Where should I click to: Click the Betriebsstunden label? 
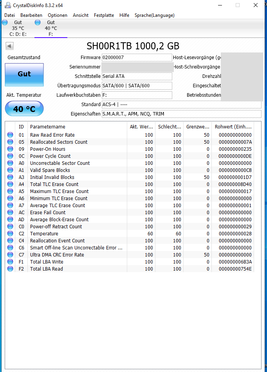click(204, 95)
